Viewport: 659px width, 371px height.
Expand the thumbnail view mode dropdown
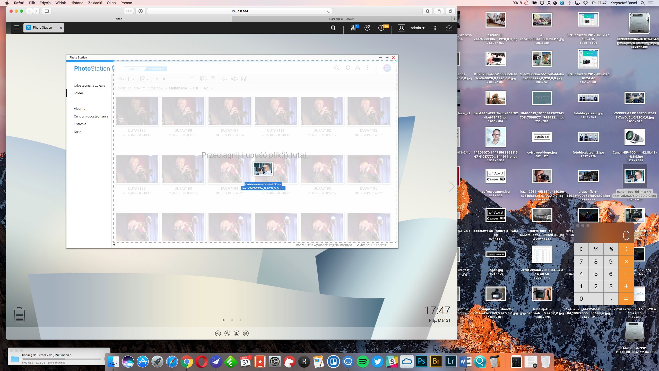tap(120, 79)
